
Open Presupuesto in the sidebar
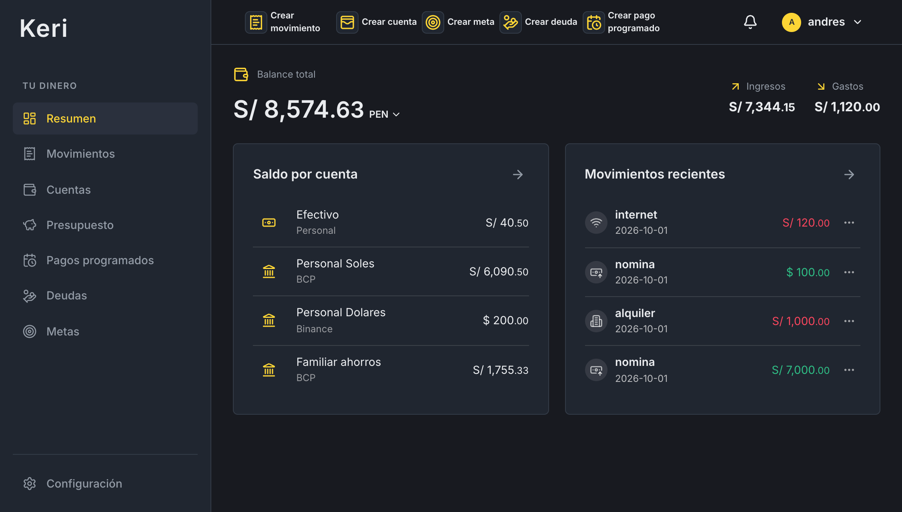[x=105, y=225]
